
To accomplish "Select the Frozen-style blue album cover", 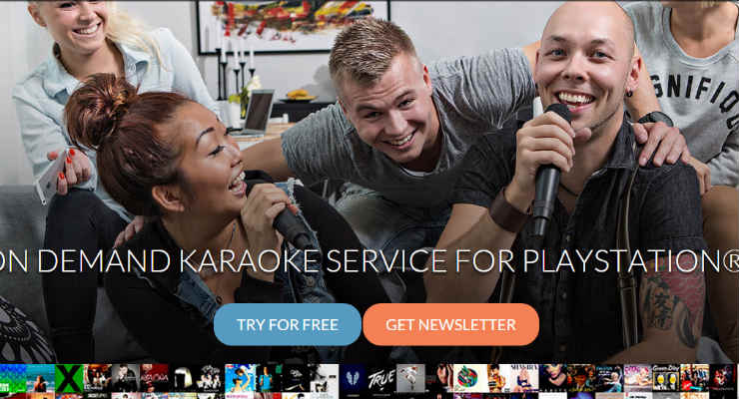I will point(609,378).
